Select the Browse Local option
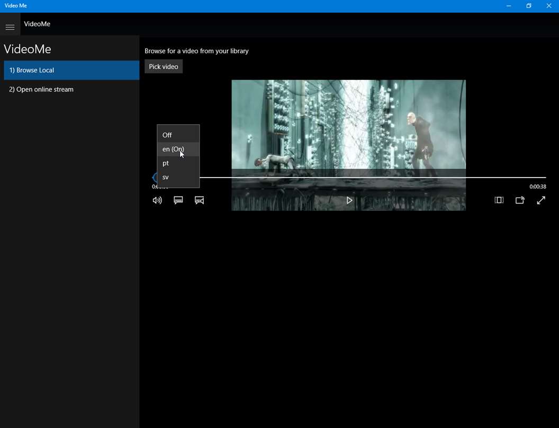This screenshot has width=559, height=428. (71, 70)
